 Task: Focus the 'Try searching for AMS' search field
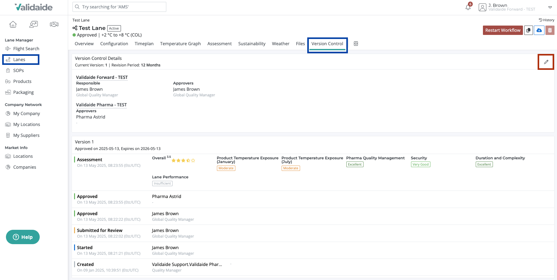click(119, 7)
